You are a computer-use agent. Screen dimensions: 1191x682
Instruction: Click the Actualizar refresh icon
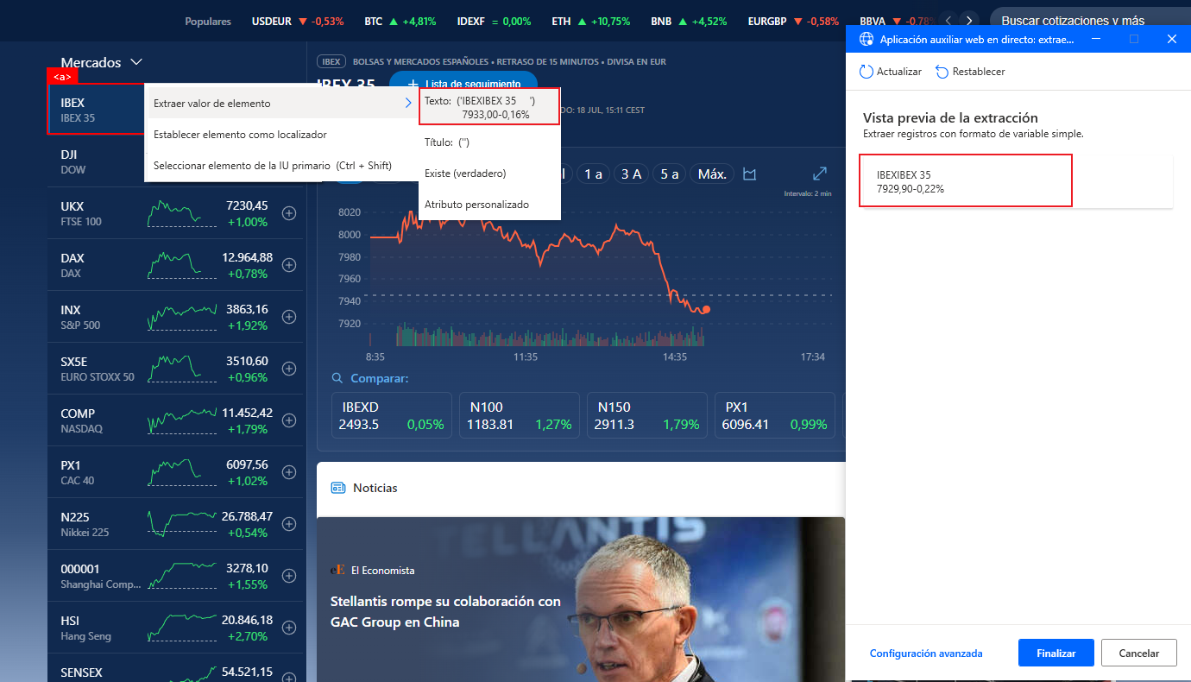(866, 72)
